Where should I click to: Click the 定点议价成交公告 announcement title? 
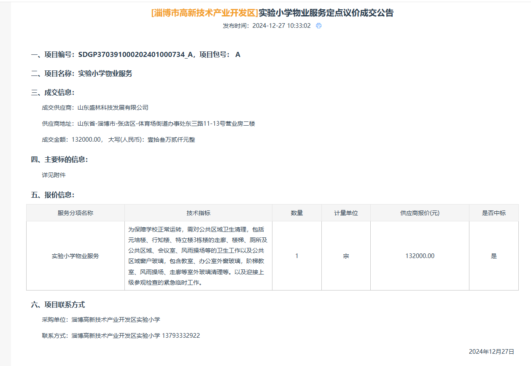click(x=326, y=13)
